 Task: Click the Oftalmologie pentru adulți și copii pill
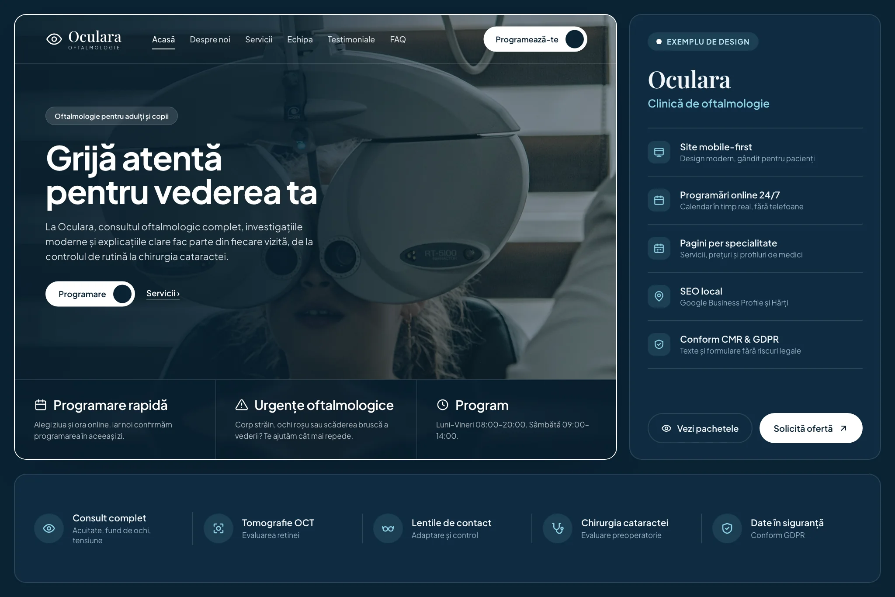tap(111, 116)
